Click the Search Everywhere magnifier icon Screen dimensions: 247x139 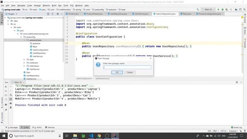pos(244,10)
